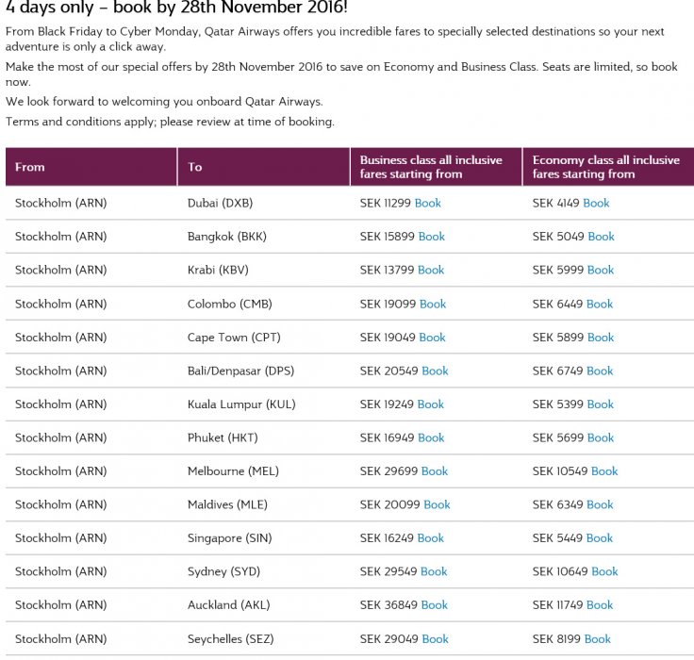The image size is (694, 660).
Task: Book Economy fare SEK 4149 to Dubai
Action: [596, 203]
